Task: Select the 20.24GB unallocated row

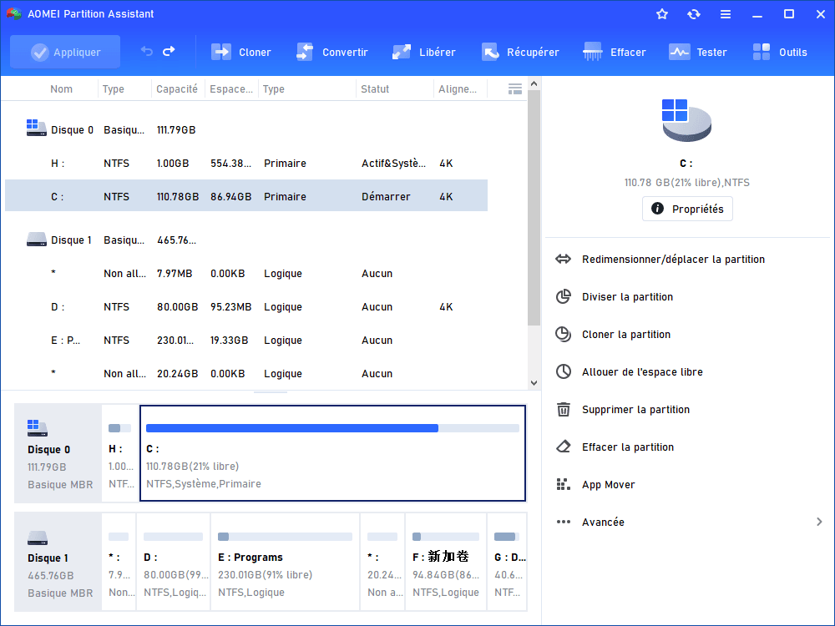Action: [x=246, y=374]
